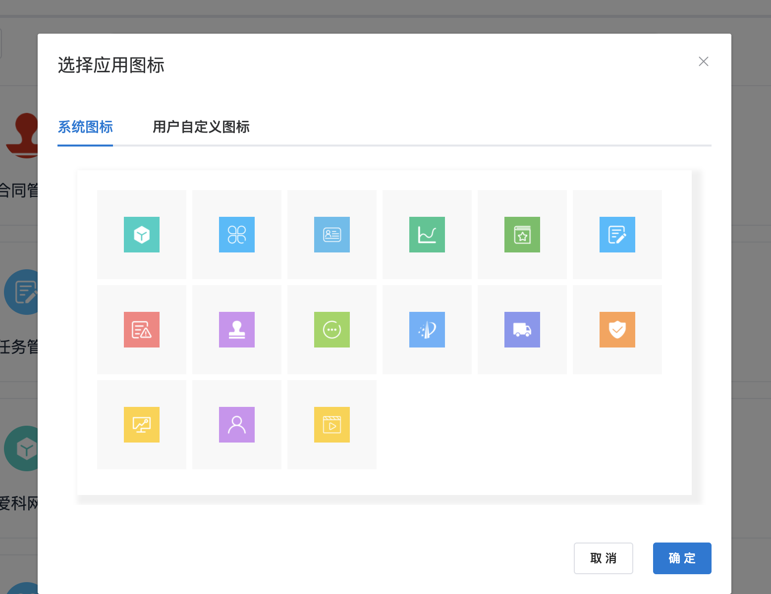This screenshot has width=771, height=594.
Task: Pick the orange shield checkmark icon
Action: [617, 330]
